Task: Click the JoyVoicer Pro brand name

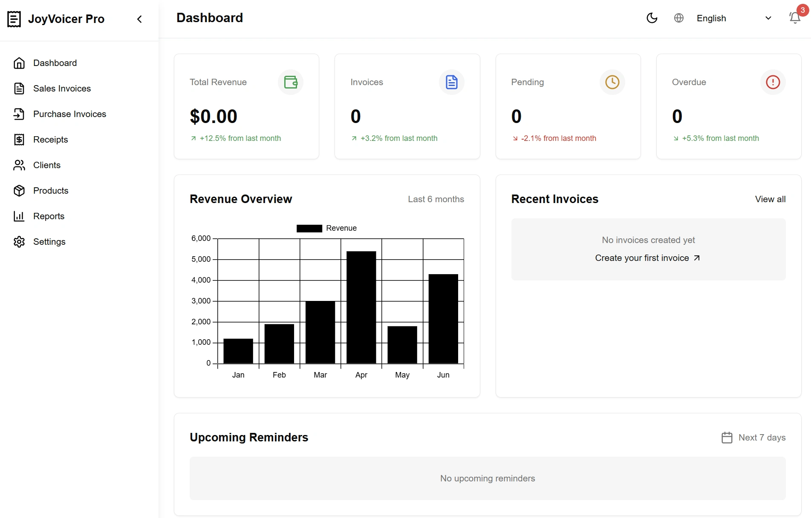Action: (x=66, y=19)
